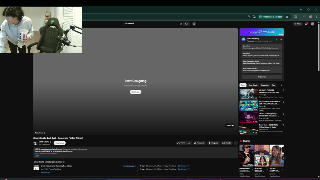The width and height of the screenshot is (320, 180).
Task: Share the video with Compartir
Action: [x=199, y=143]
